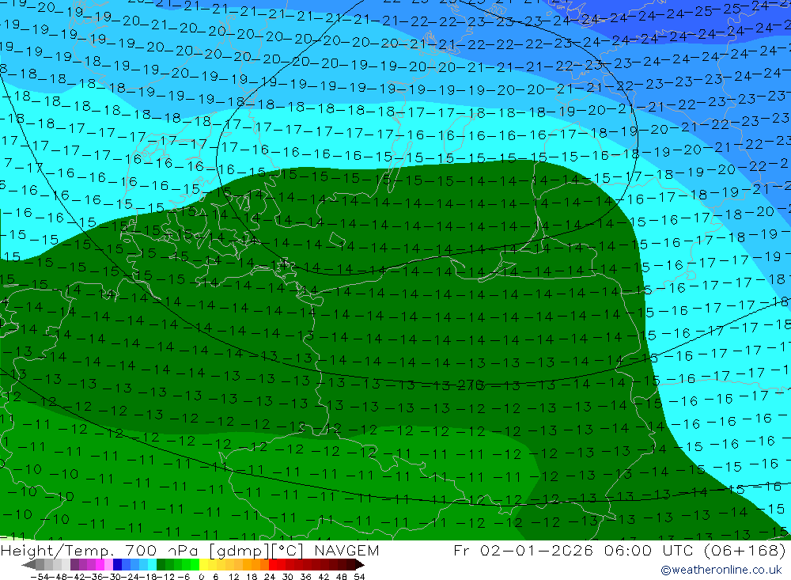This screenshot has width=791, height=580.
Task: Pick the bright red swatch above legend value 24
Action: coord(273,565)
